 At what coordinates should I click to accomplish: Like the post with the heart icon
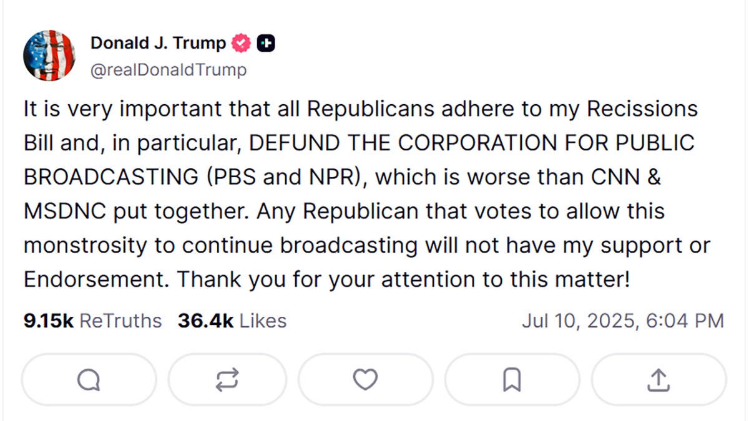[x=365, y=379]
